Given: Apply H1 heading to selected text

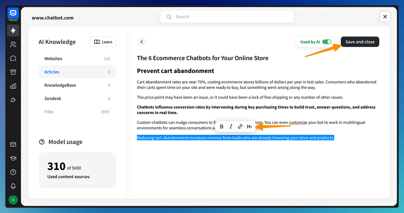Looking at the screenshot, I should tap(249, 126).
